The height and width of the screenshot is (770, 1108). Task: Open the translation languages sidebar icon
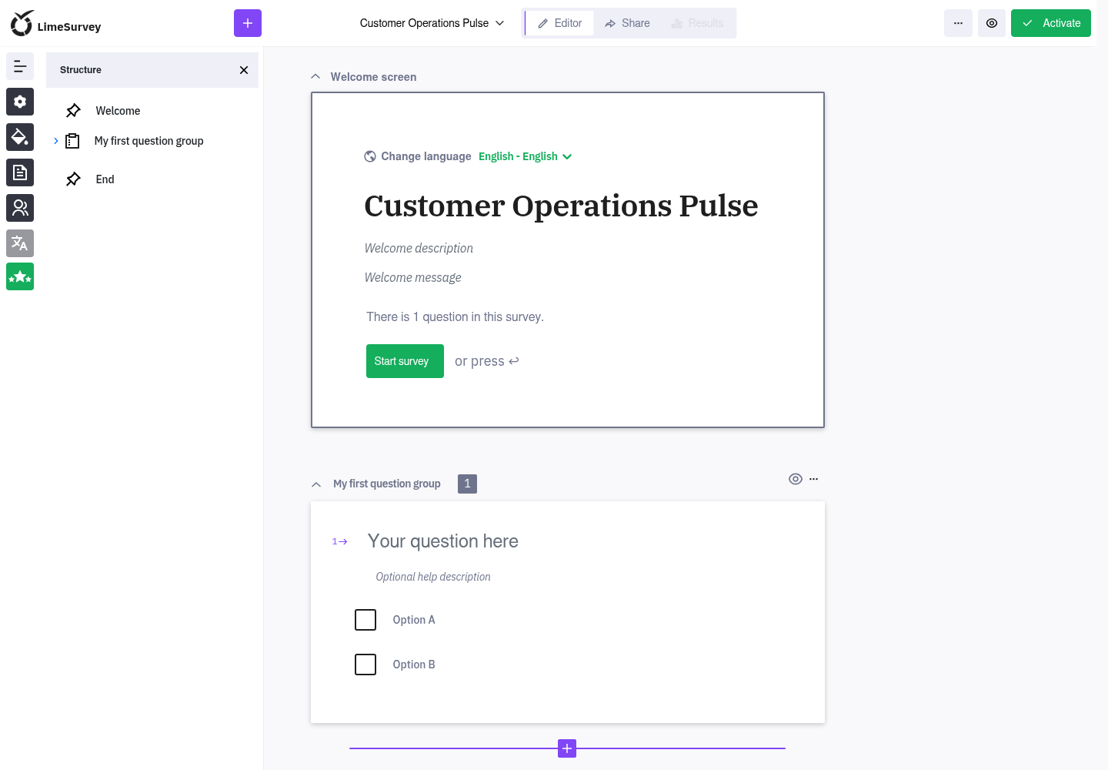click(20, 243)
